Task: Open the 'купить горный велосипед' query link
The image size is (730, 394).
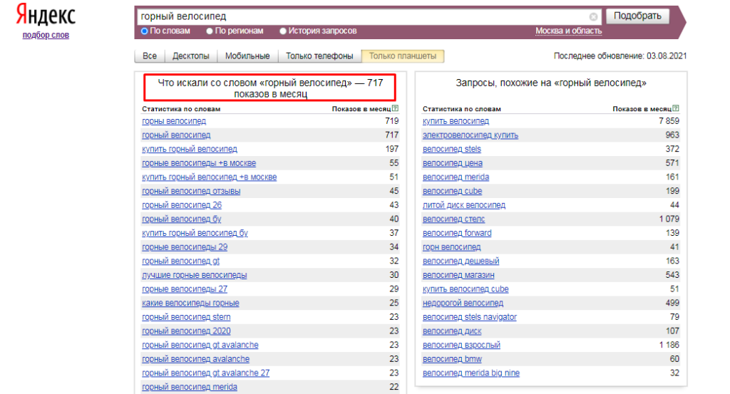Action: tap(190, 149)
